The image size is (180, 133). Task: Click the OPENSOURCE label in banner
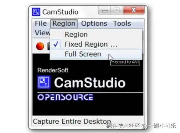pyautogui.click(x=65, y=97)
